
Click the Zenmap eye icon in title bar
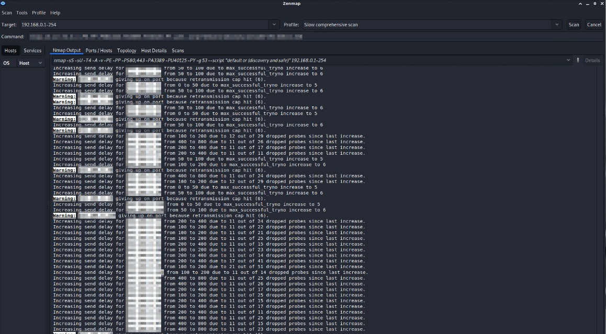coord(3,3)
